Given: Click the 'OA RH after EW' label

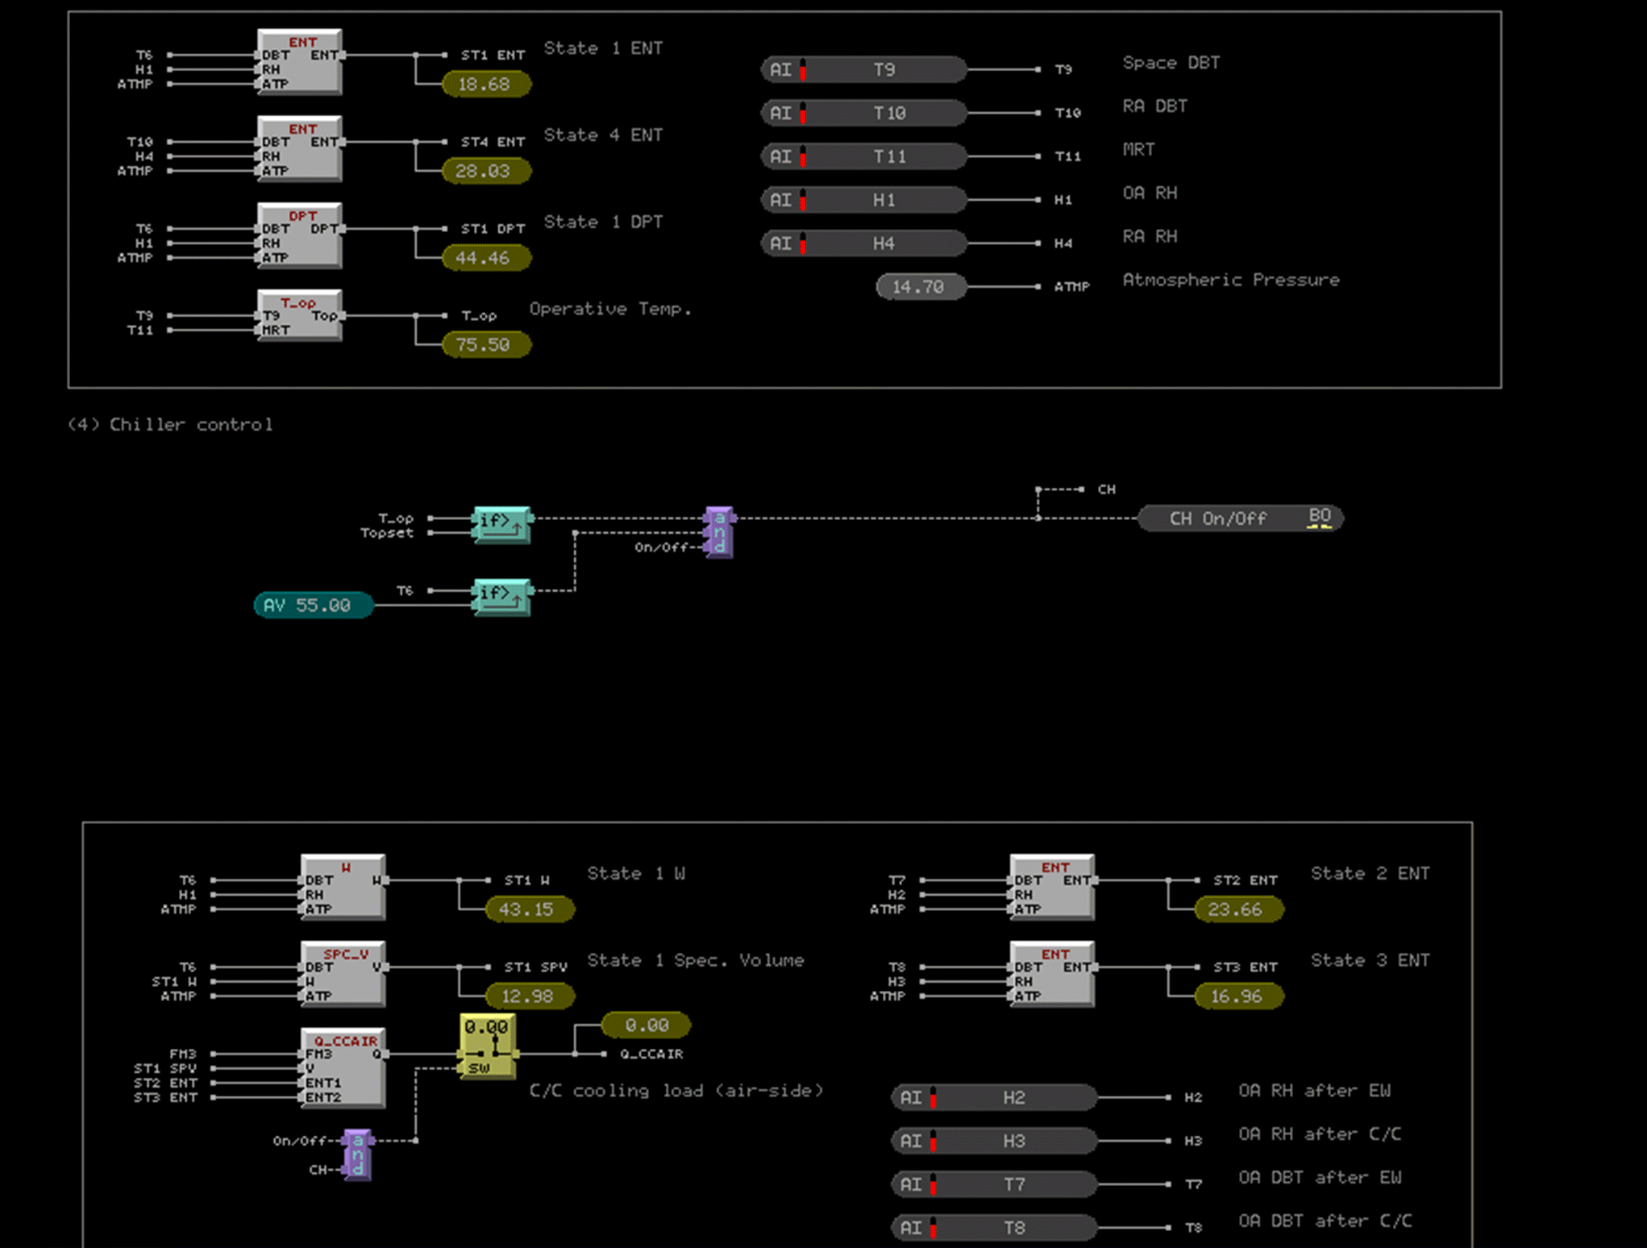Looking at the screenshot, I should (1315, 1091).
